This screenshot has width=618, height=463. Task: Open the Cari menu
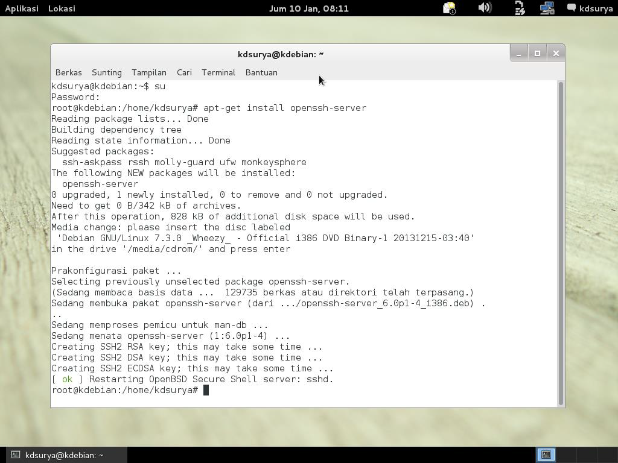(x=184, y=72)
